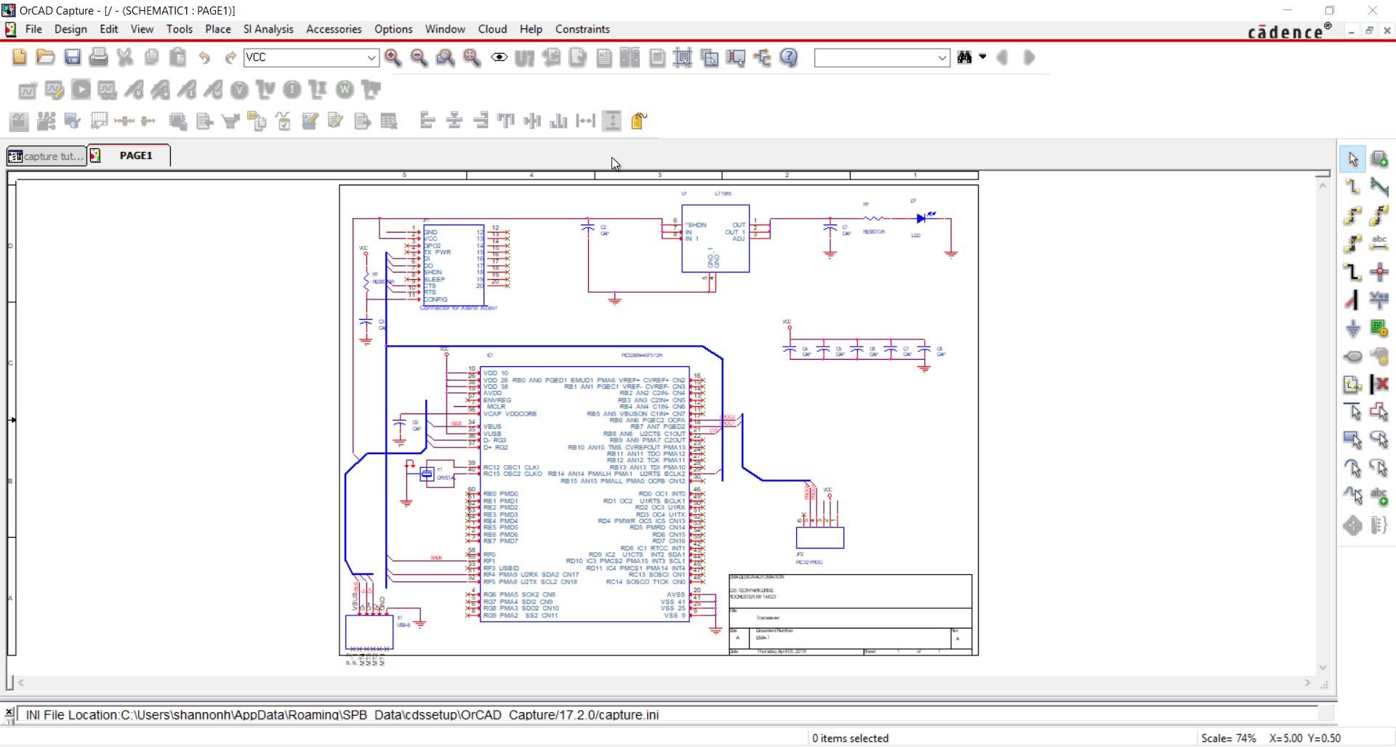
Task: Select the Place Net Alias tool
Action: coord(1380,243)
